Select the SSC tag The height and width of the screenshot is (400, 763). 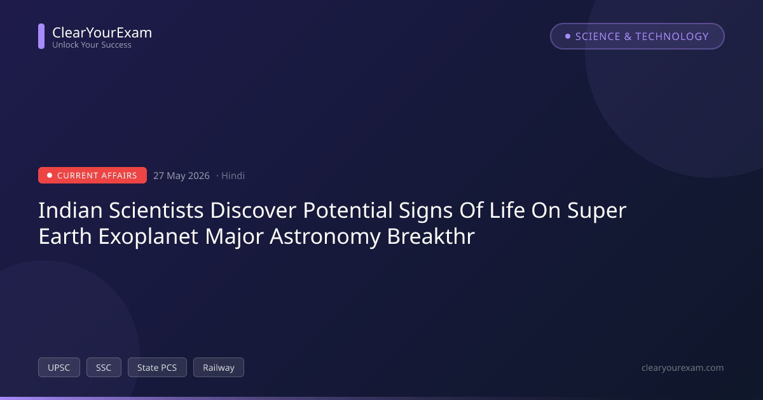click(x=104, y=368)
